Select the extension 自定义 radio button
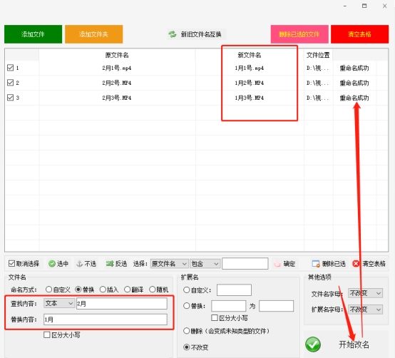This screenshot has width=395, height=358. pyautogui.click(x=186, y=290)
